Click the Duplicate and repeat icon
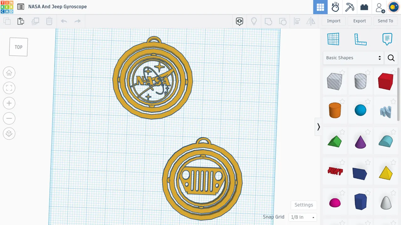 pyautogui.click(x=35, y=21)
